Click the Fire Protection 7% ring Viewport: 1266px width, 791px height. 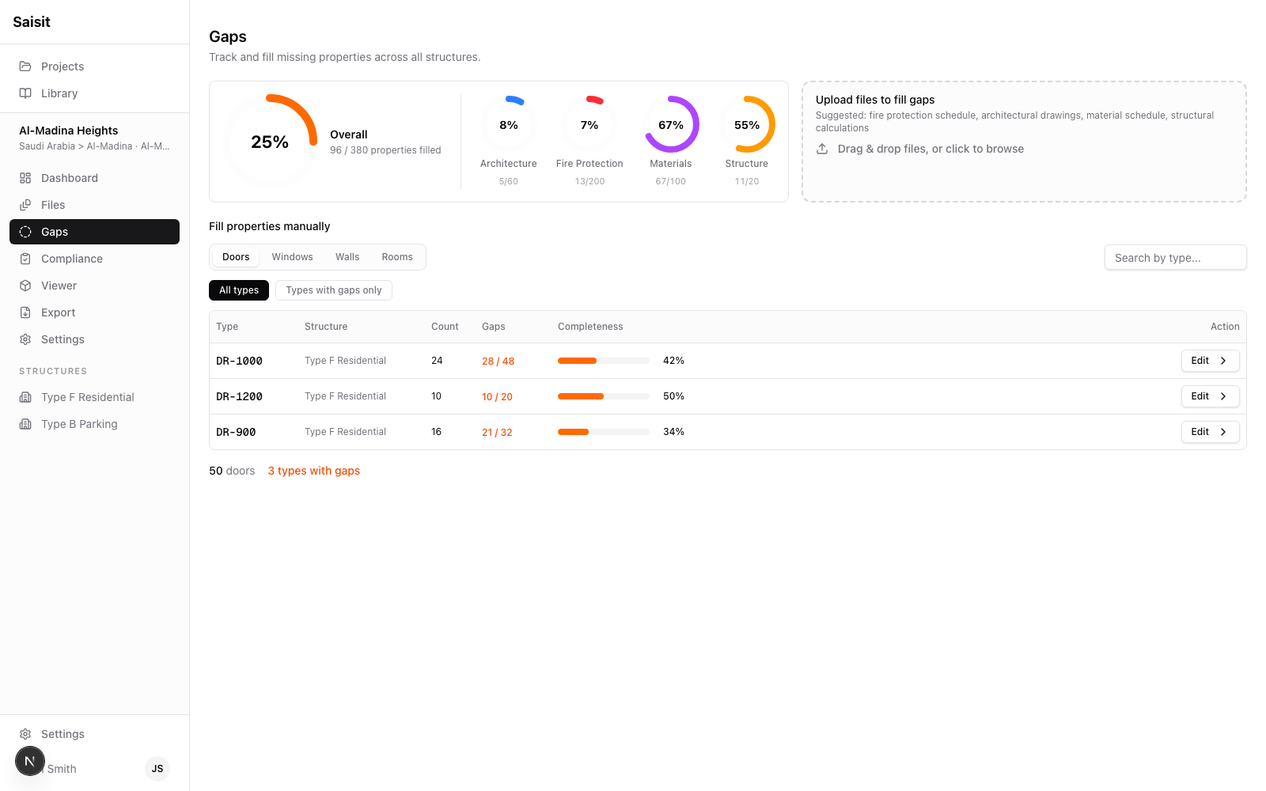(589, 124)
